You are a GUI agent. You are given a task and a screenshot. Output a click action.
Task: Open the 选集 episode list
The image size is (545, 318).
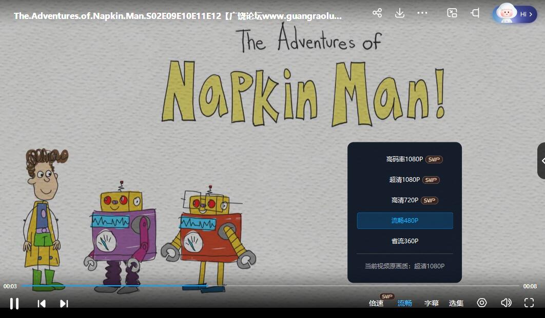[x=456, y=303]
